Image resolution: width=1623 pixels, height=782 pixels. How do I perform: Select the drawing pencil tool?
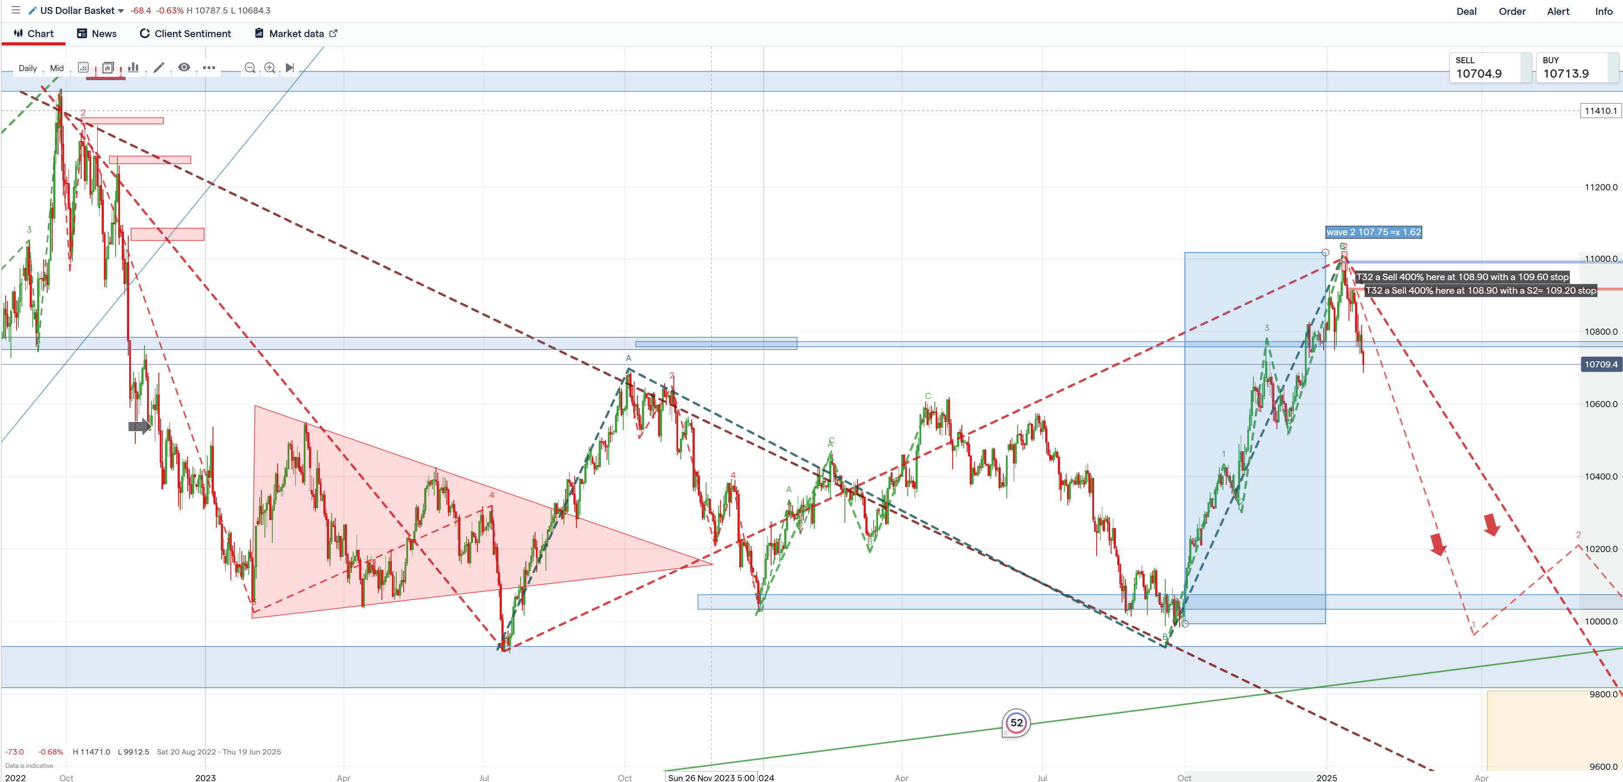pyautogui.click(x=159, y=68)
